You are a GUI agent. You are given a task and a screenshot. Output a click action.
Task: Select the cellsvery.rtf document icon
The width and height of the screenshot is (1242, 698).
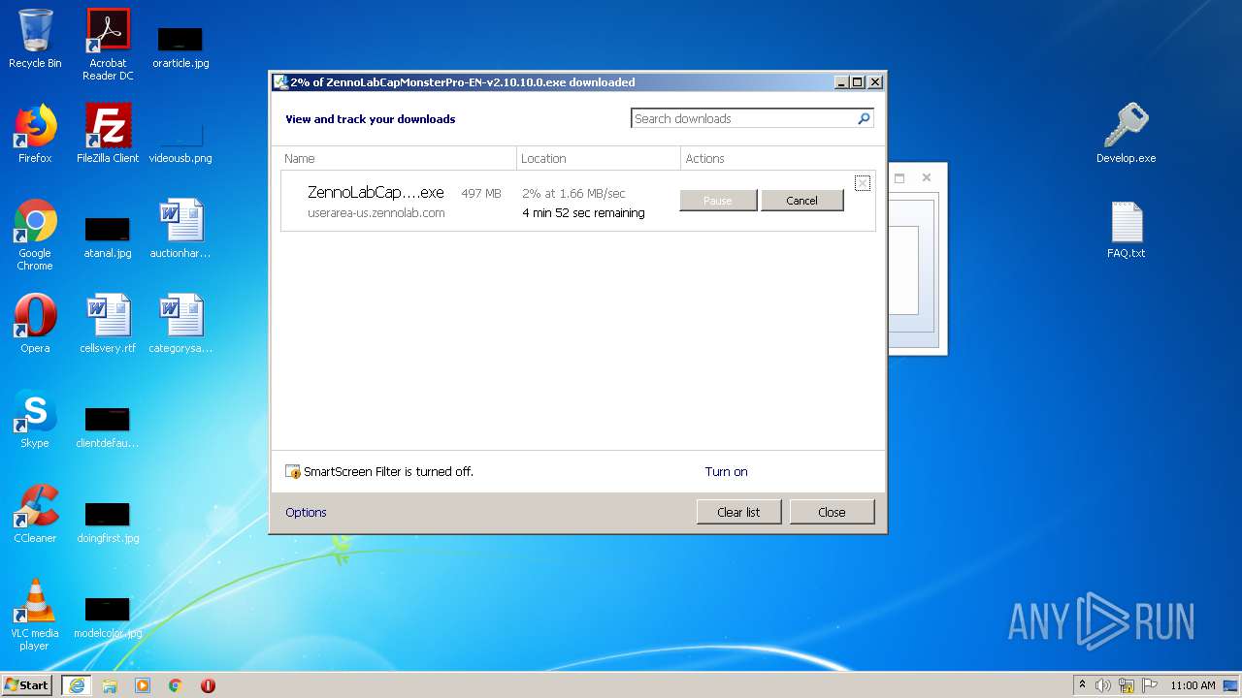pyautogui.click(x=108, y=324)
